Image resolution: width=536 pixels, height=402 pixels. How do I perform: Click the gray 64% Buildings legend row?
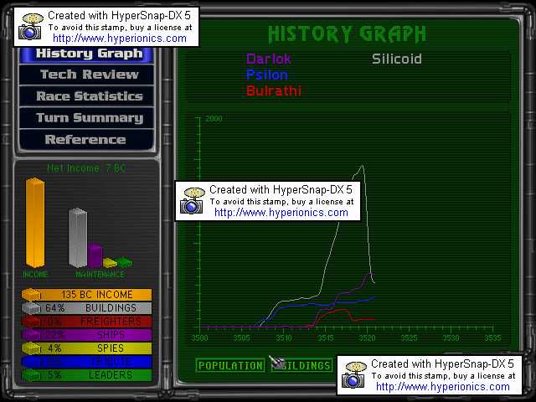tap(87, 308)
